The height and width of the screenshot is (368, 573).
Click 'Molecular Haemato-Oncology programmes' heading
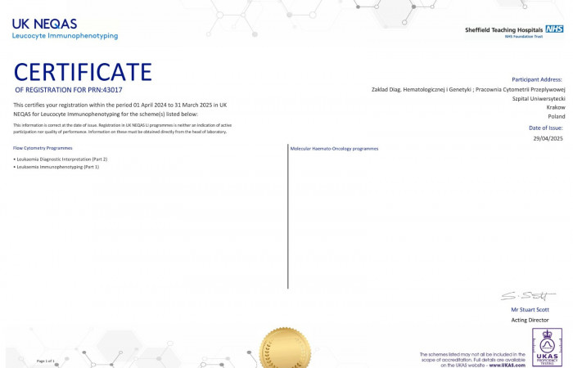(334, 149)
